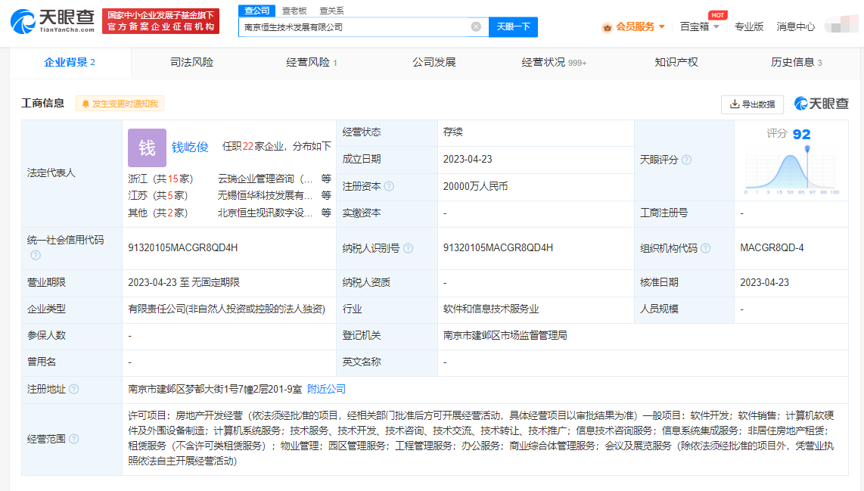
Task: Click the MACGR8QD-4 organization code value
Action: point(772,248)
